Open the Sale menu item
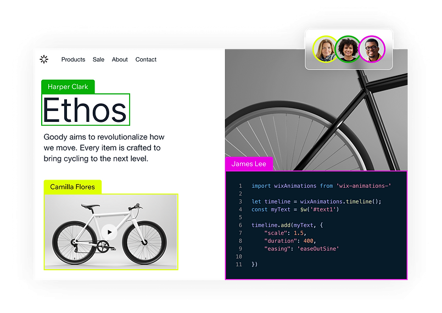The image size is (442, 313). [x=98, y=59]
